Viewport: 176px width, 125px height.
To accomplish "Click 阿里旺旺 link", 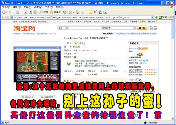I will click(x=133, y=21).
